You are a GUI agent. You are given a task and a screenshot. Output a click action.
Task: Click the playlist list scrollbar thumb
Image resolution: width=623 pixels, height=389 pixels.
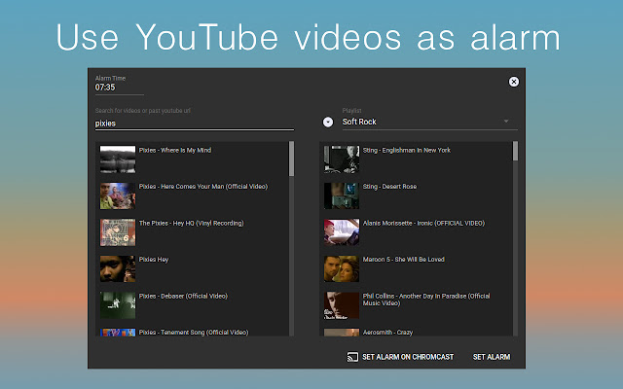515,152
